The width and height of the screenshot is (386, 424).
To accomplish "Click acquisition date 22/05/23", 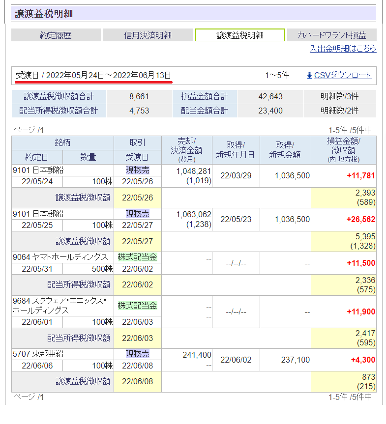I will pyautogui.click(x=236, y=219).
